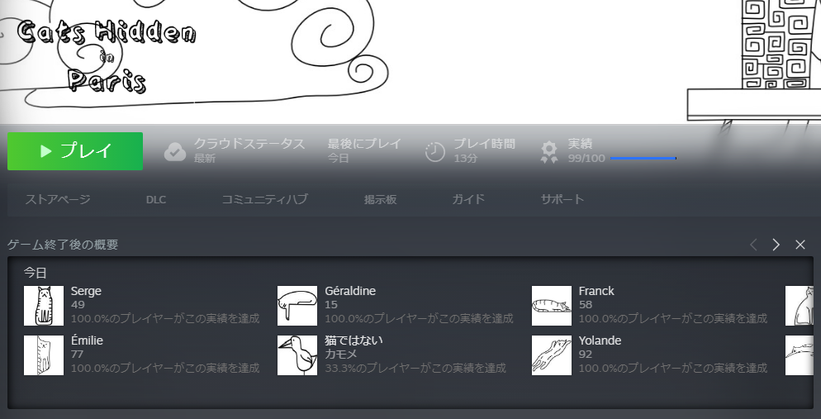Click the Serge achievement cat thumbnail
The width and height of the screenshot is (821, 419).
click(44, 305)
